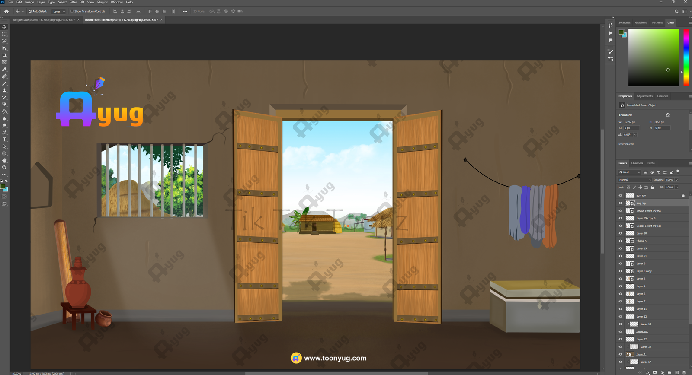The image size is (692, 375).
Task: Open the Normal blend mode dropdown
Action: 634,180
